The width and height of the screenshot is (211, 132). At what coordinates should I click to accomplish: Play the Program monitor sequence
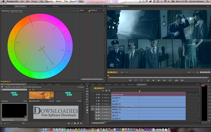tap(159, 81)
